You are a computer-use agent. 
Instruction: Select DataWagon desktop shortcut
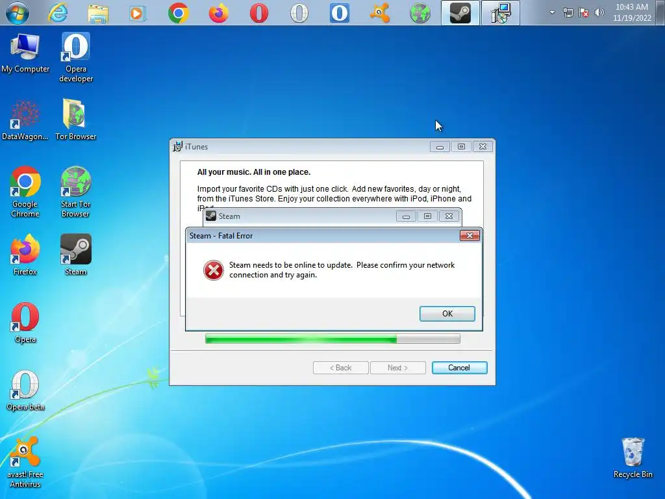point(25,120)
